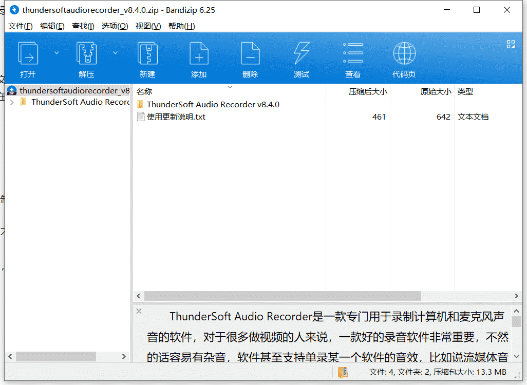
Task: Select the 使用更新说明.txt file row
Action: [x=176, y=117]
